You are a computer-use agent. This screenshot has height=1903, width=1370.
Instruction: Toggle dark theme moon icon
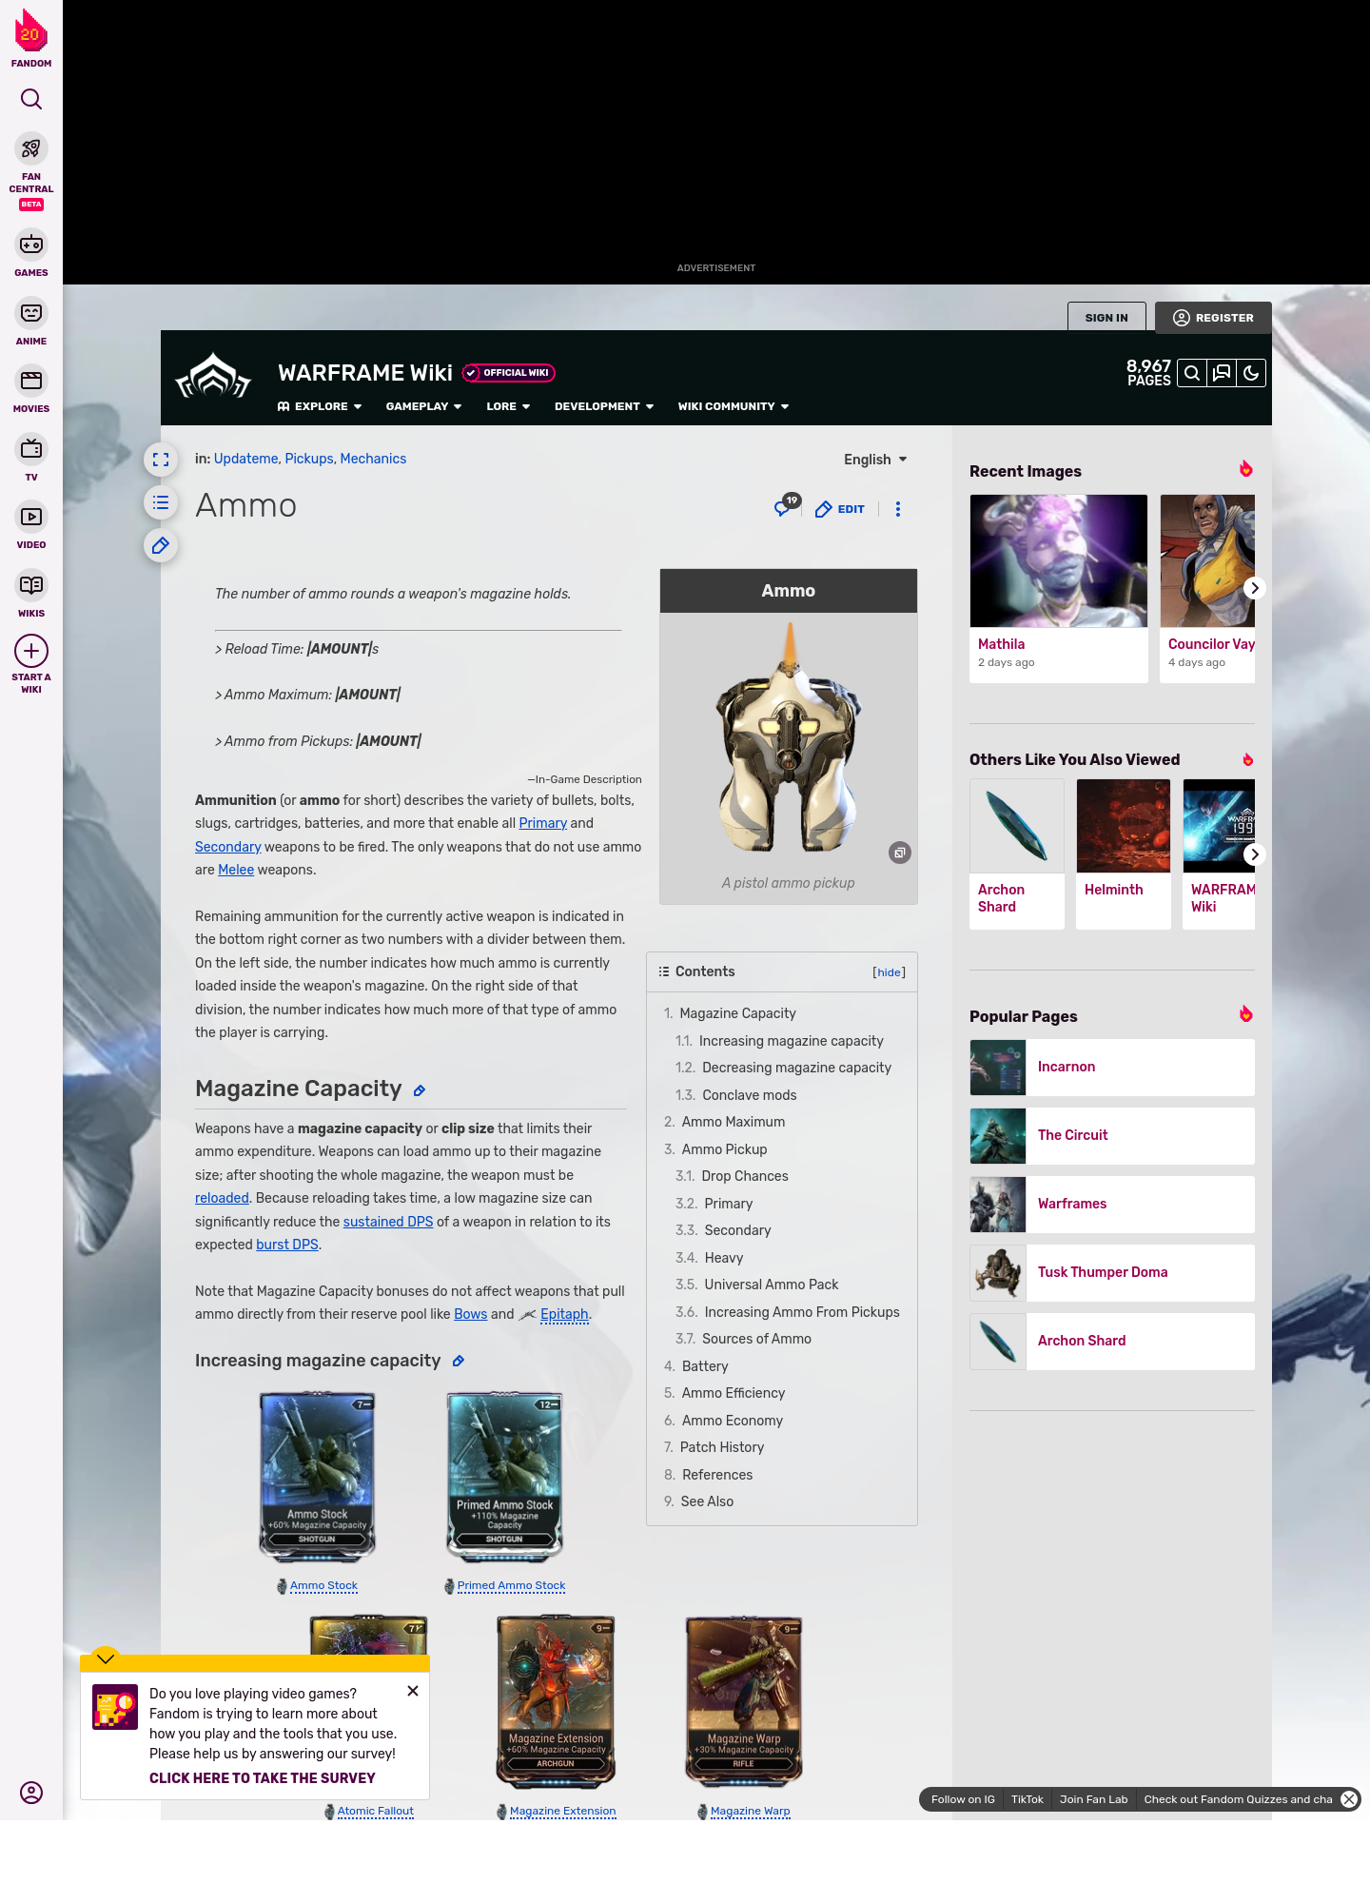tap(1251, 373)
